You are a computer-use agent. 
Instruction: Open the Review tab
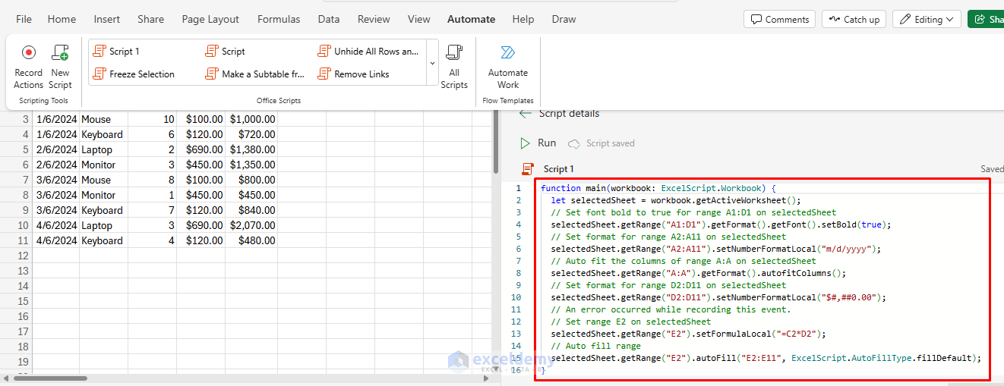(x=374, y=19)
